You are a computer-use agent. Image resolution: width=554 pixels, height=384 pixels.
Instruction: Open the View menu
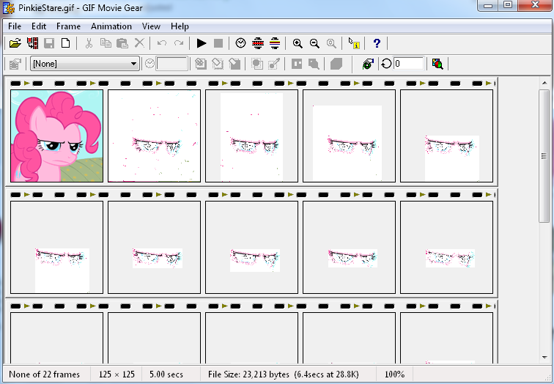tap(151, 26)
